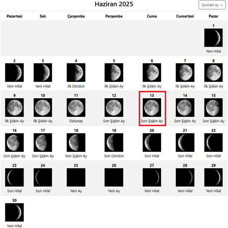The image size is (228, 228).
Task: Open the Son Dördün moon on June 19
Action: 114,142
